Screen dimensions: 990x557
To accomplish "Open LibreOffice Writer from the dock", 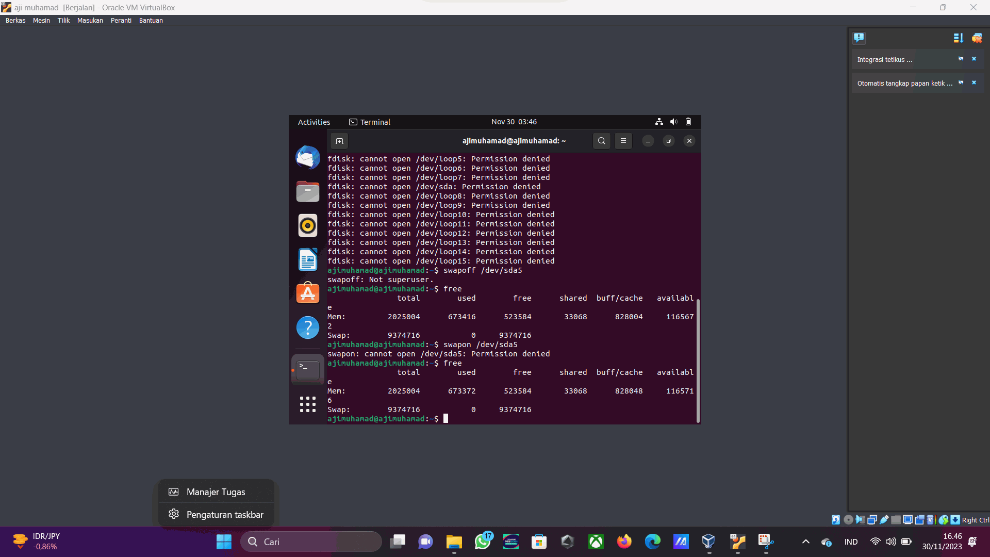I will tap(308, 259).
